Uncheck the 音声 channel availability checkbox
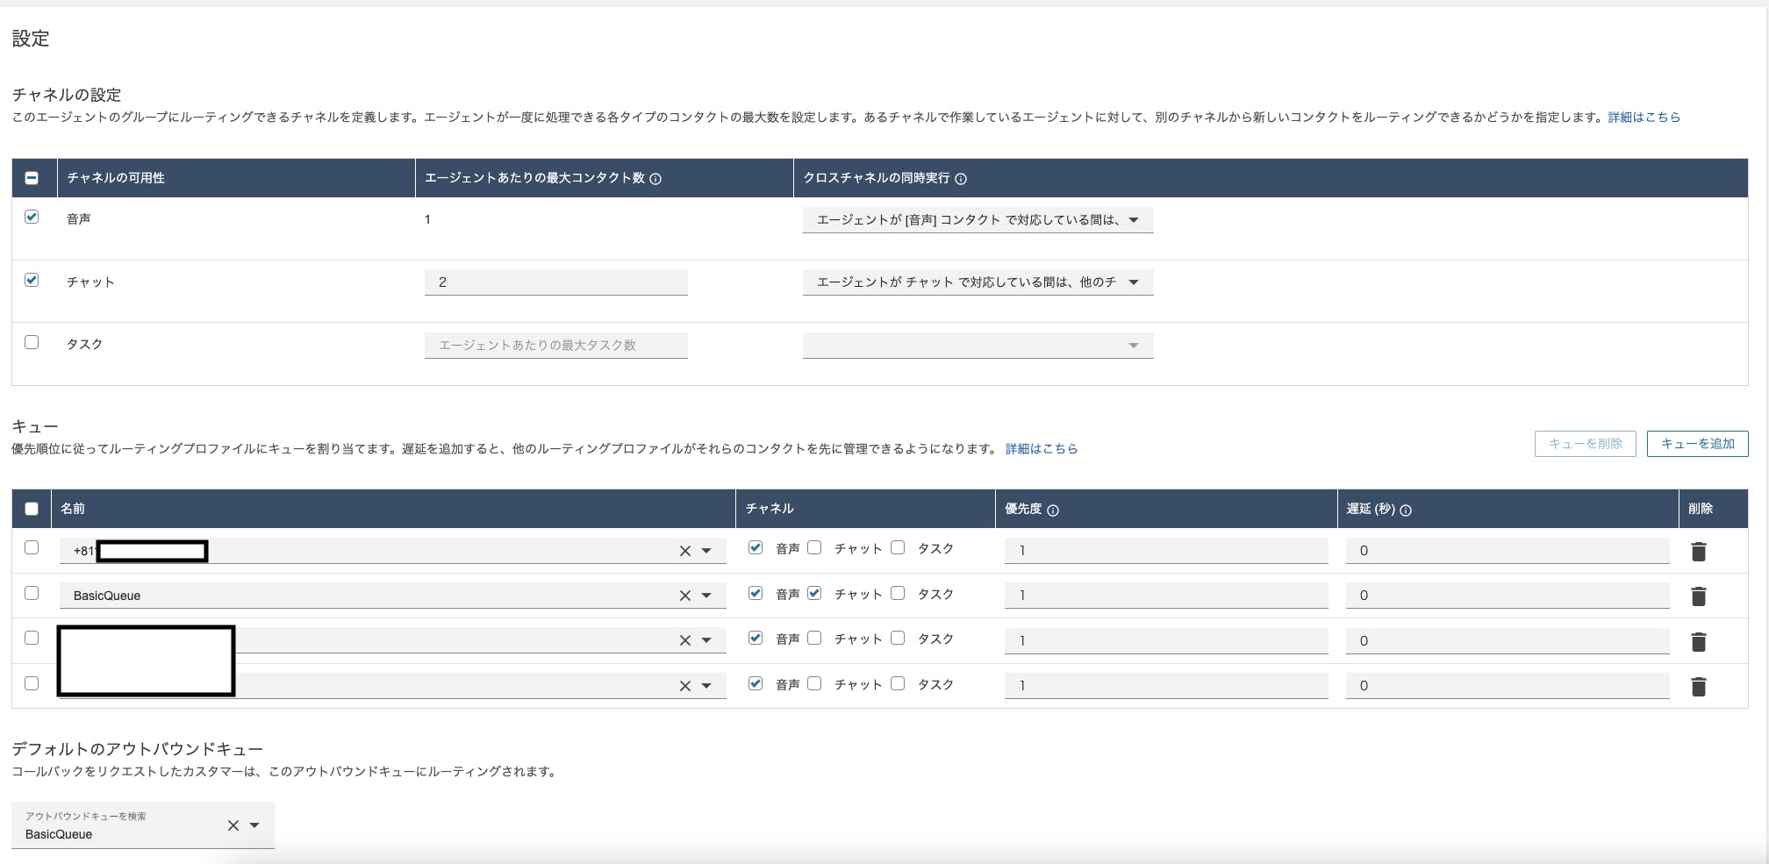The width and height of the screenshot is (1769, 864). [32, 217]
